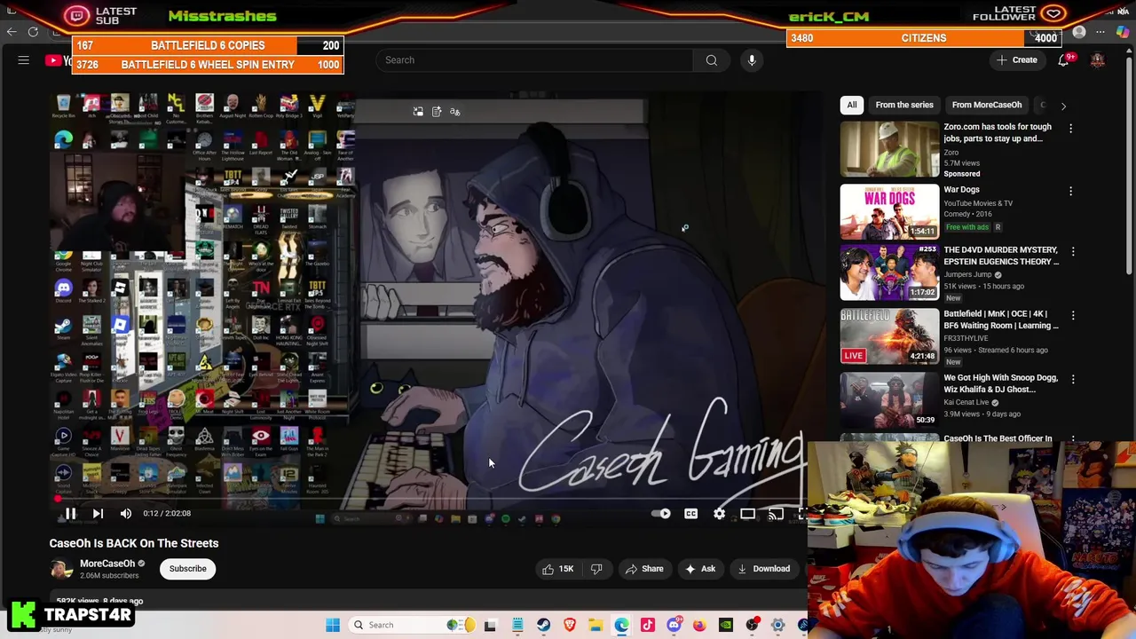This screenshot has height=639, width=1136.
Task: Dislike the video
Action: [596, 569]
